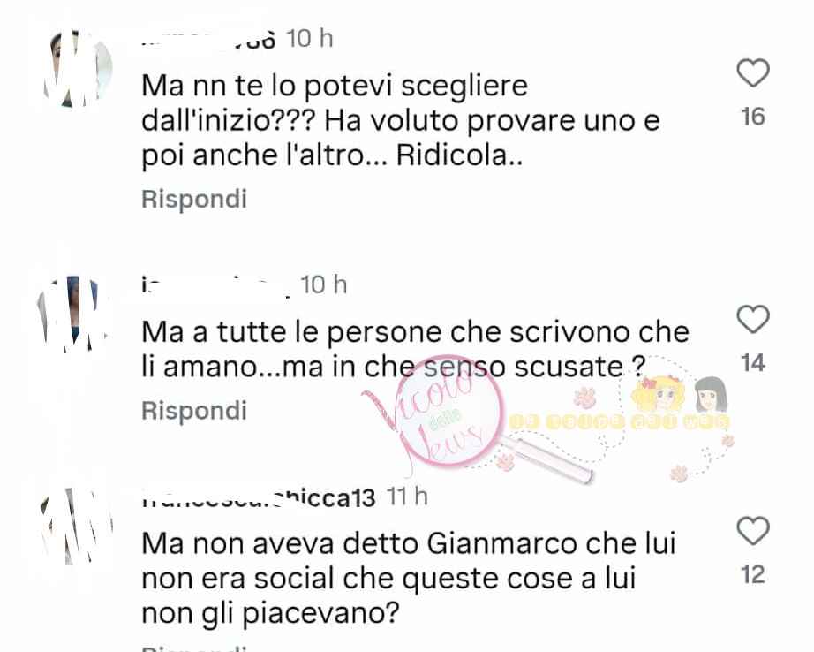Screen dimensions: 814x652
Task: Reply to the "Ma nn te lo potevi scegliere" comment
Action: click(x=194, y=199)
